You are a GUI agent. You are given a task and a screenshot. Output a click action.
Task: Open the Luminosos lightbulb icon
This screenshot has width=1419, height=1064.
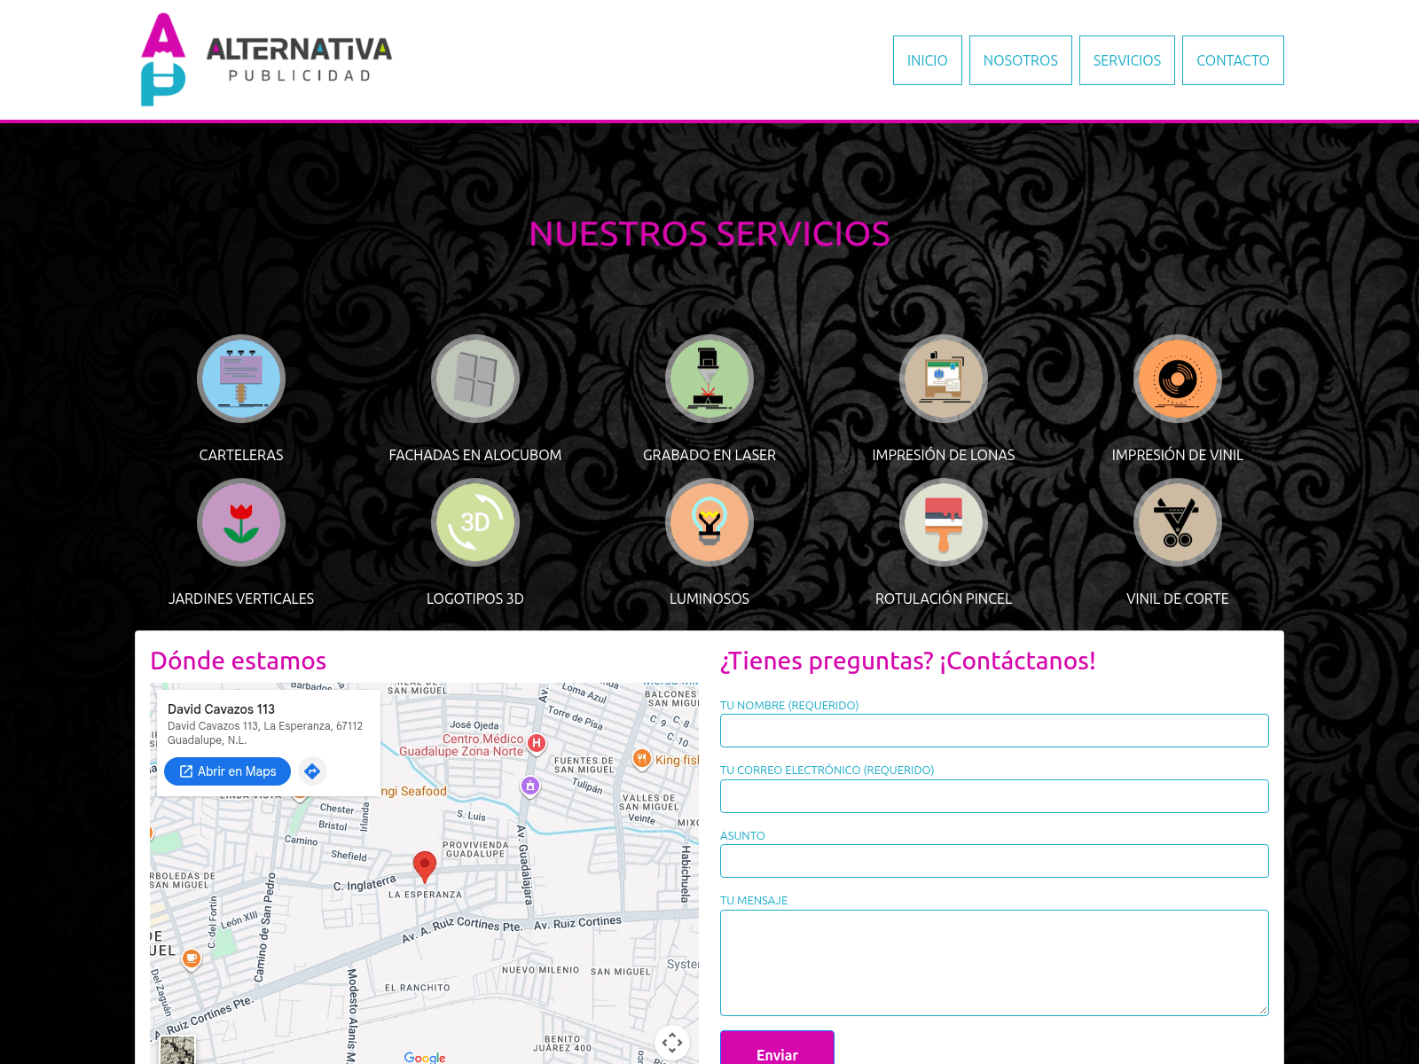tap(709, 522)
